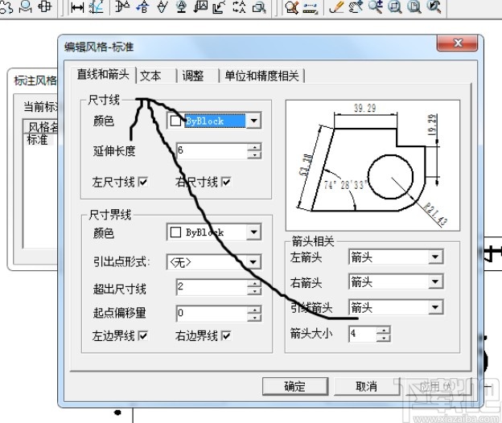502x423 pixels.
Task: Click the 风格名 column header in 标注风格 window
Action: pyautogui.click(x=42, y=127)
